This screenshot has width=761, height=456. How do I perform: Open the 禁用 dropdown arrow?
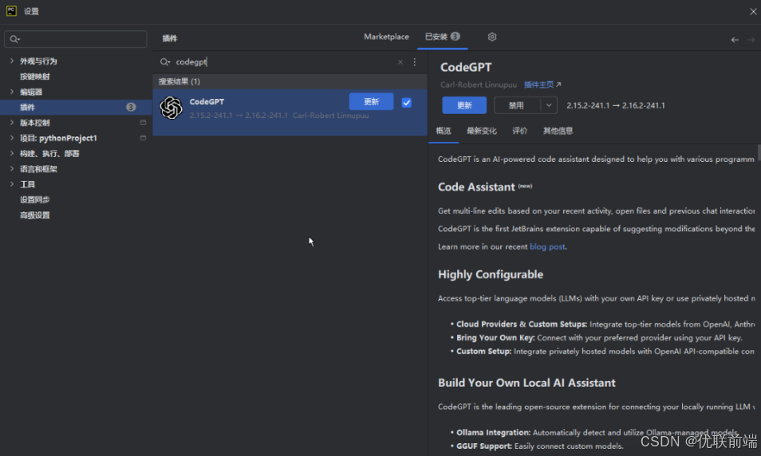(549, 105)
